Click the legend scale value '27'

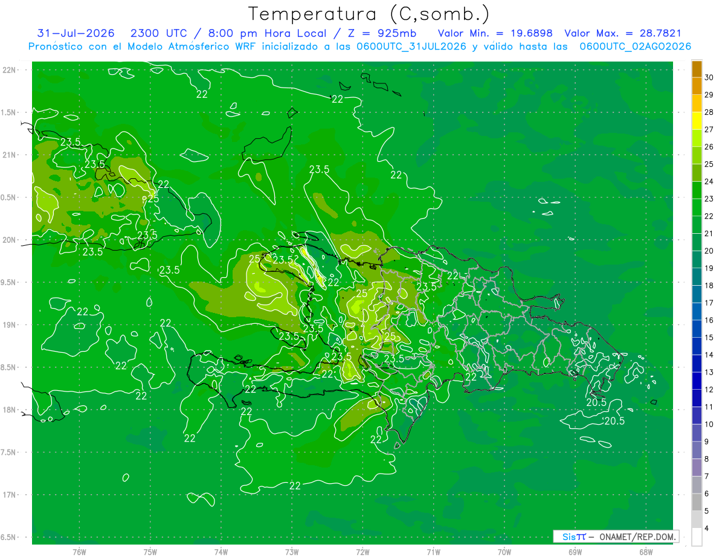709,129
